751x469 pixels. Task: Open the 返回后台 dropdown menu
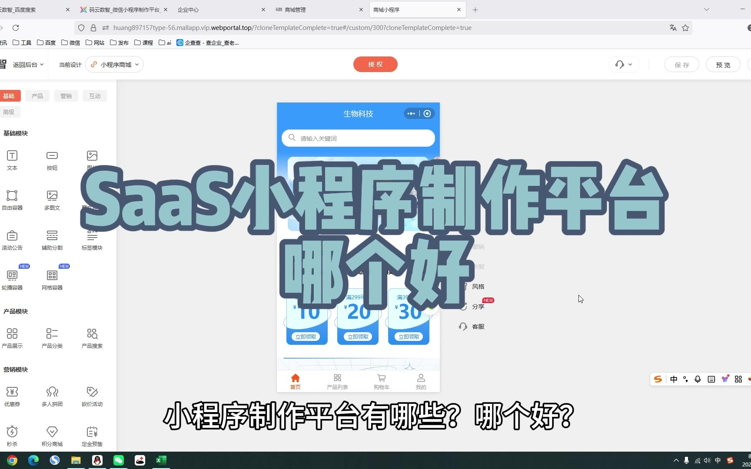(x=28, y=65)
